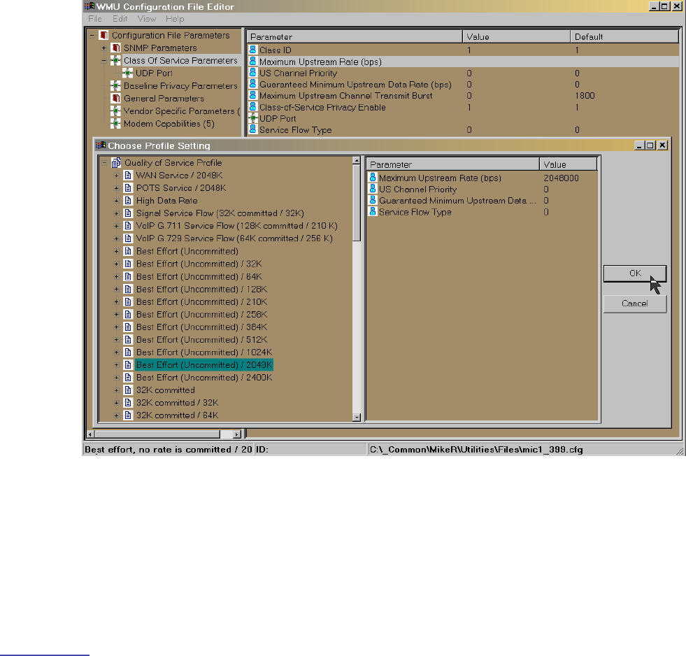Click the dialog's Service Flow Type parameter icon
This screenshot has height=656, width=686.
click(x=373, y=211)
